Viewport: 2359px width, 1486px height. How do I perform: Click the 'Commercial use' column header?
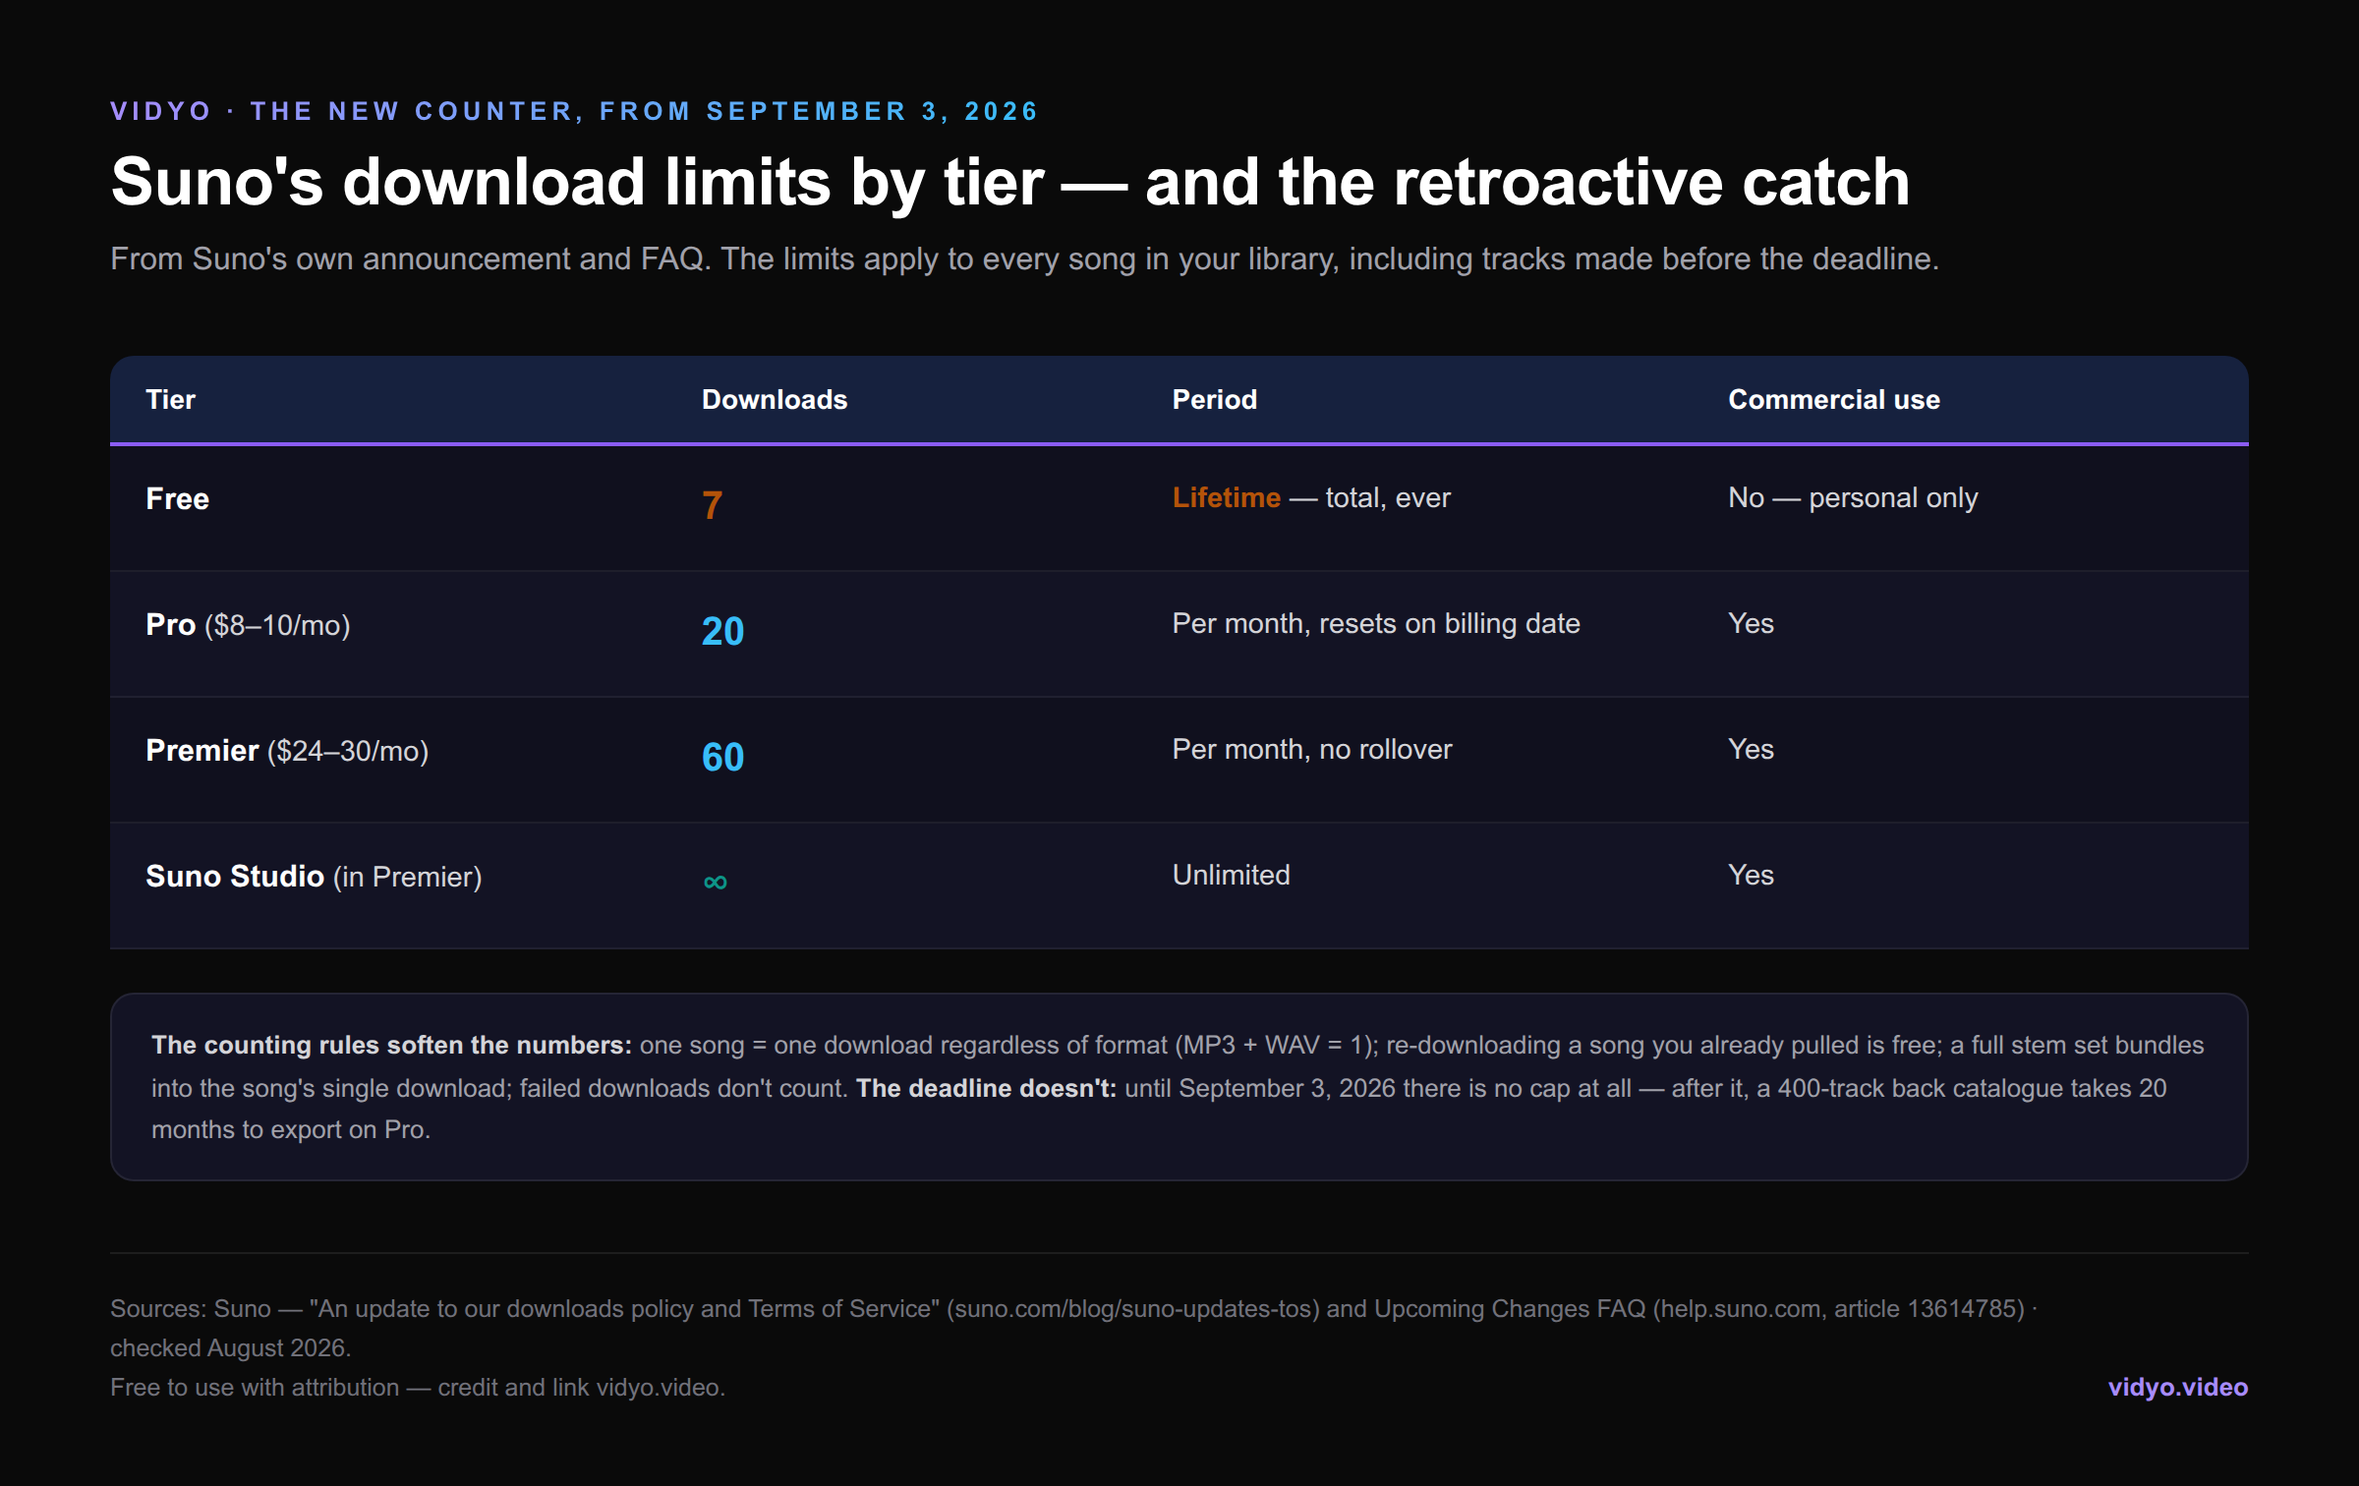click(1834, 399)
